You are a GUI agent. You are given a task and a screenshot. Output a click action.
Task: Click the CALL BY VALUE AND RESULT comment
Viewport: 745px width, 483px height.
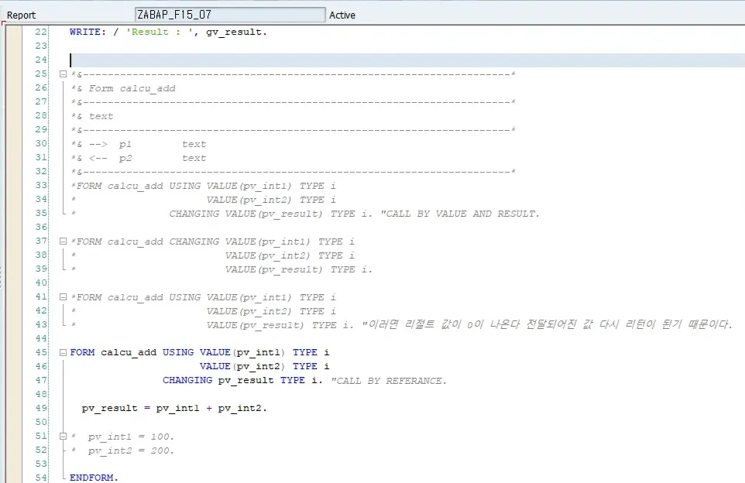(460, 214)
